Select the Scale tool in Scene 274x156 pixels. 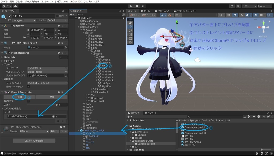130,34
